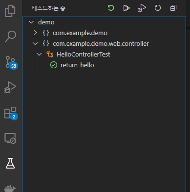
Task: Select the demo project row
Action: (x=104, y=22)
